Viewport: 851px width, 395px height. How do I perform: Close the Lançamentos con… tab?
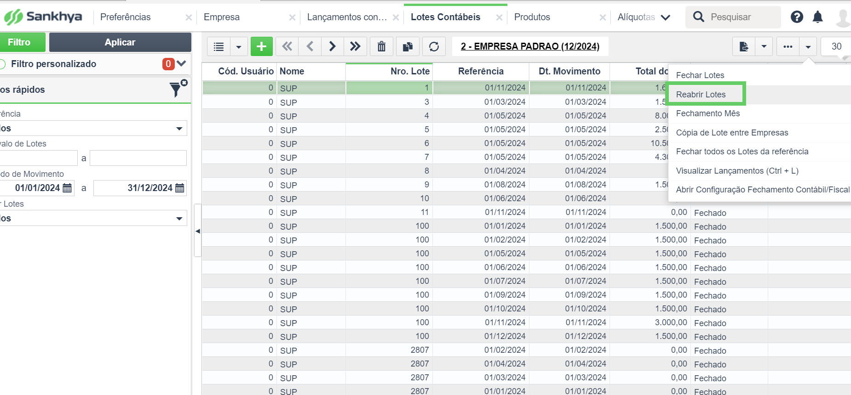pos(396,17)
